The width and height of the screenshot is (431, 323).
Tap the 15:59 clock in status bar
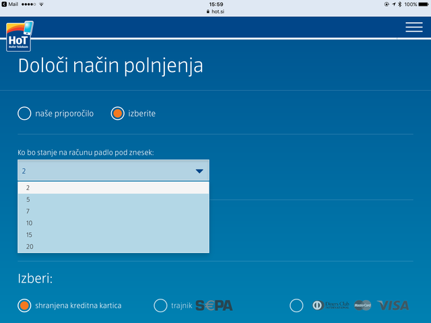tap(216, 4)
